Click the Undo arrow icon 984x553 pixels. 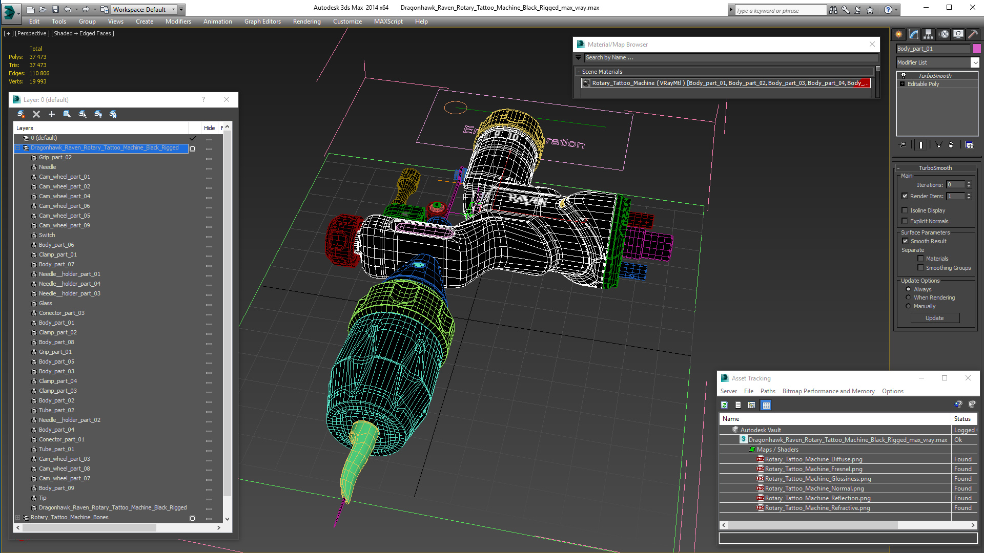68,9
